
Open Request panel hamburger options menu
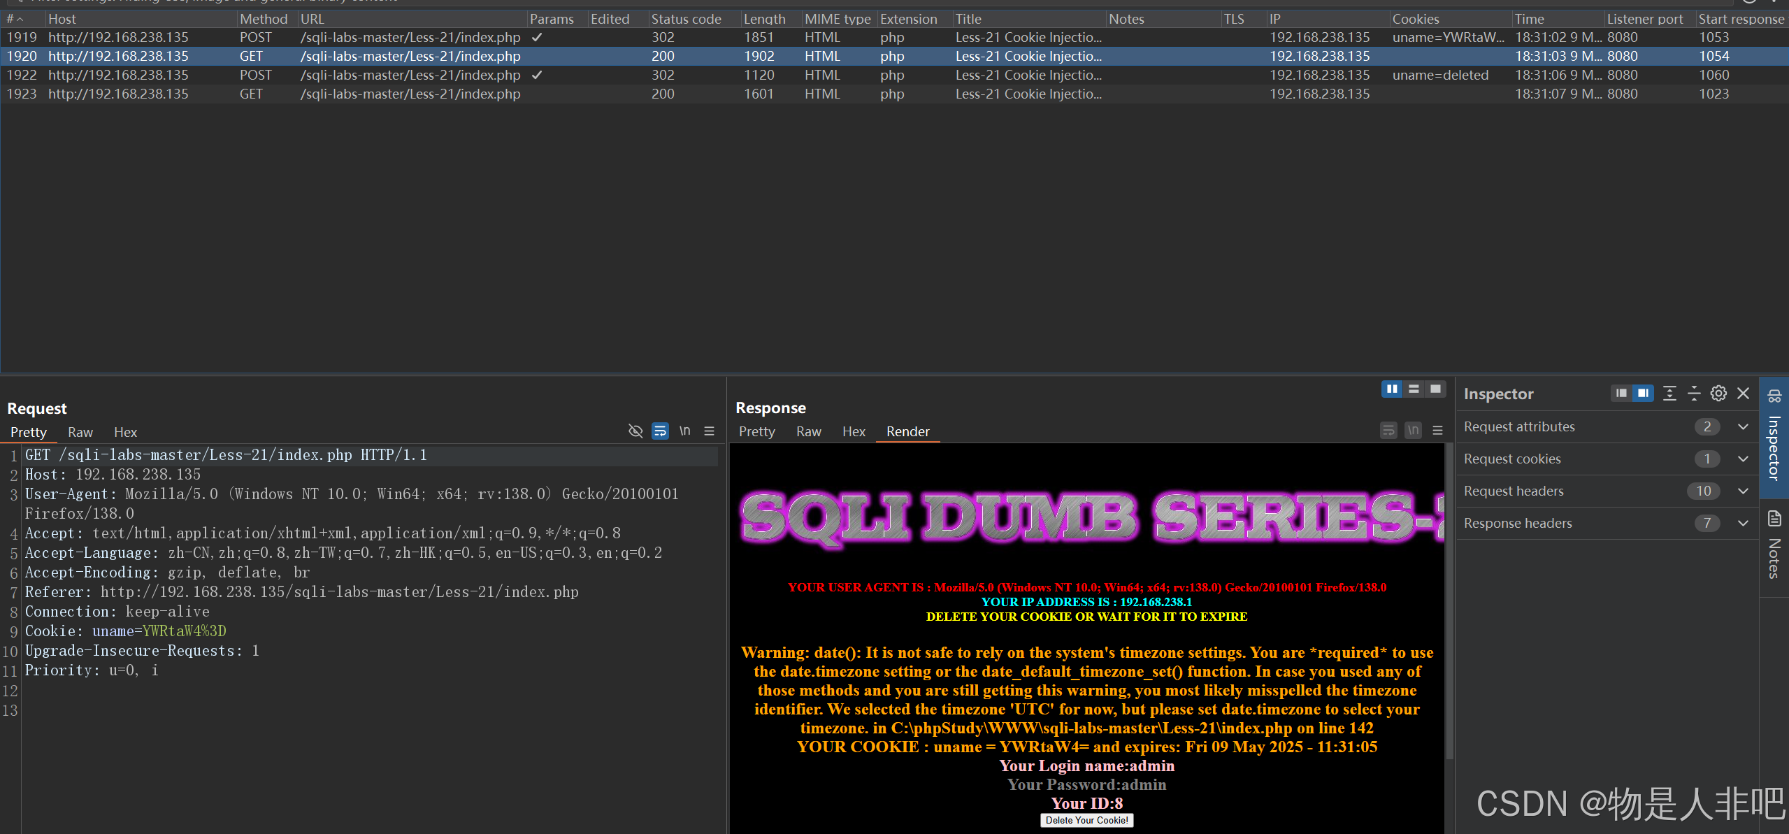709,431
